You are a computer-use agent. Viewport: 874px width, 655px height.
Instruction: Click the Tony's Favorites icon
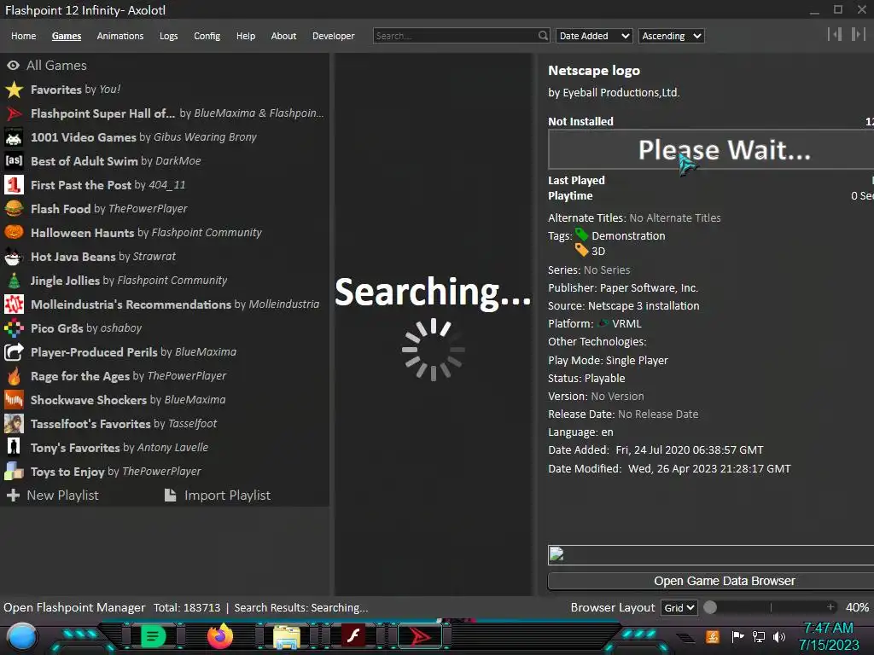pyautogui.click(x=14, y=447)
